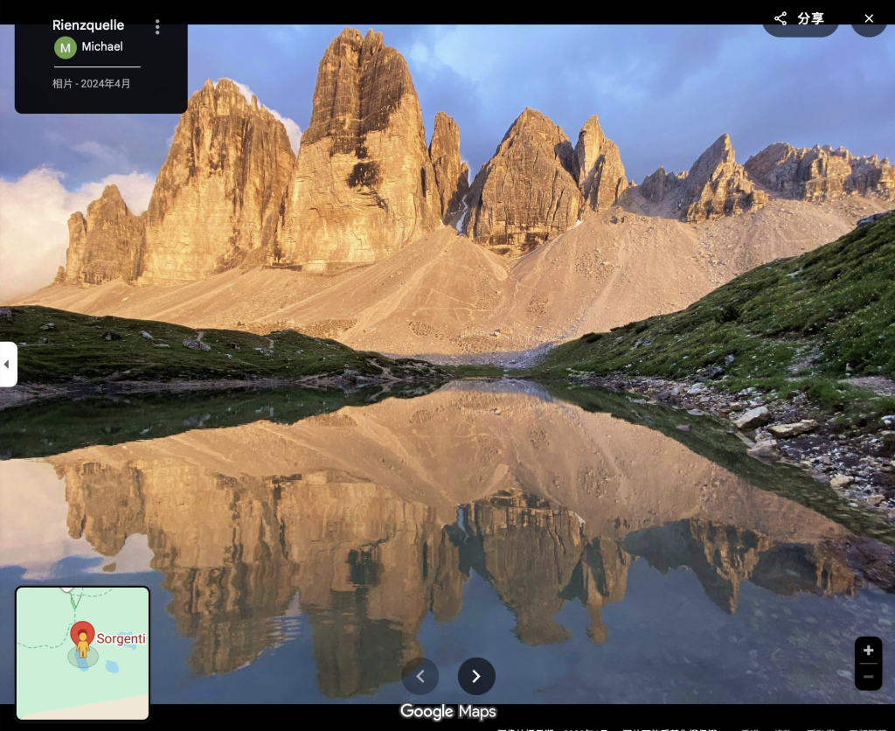The image size is (895, 731).
Task: Click the green Michael avatar icon
Action: [66, 47]
